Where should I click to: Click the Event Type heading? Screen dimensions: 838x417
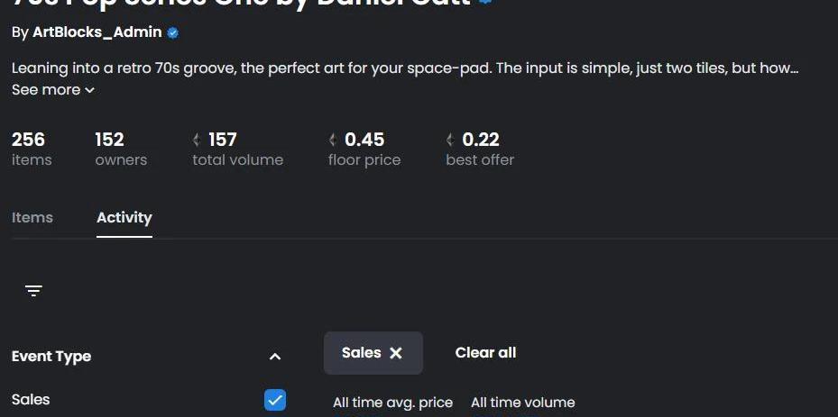(x=51, y=356)
